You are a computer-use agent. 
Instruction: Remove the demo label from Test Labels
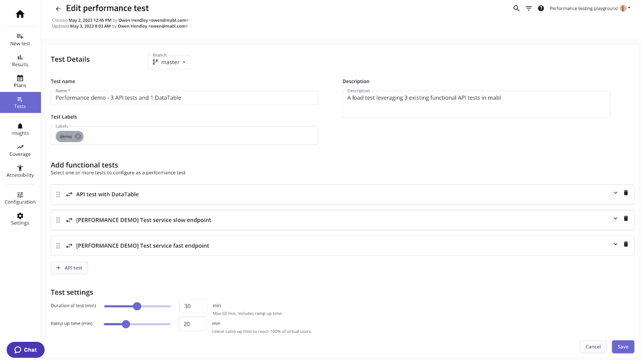point(78,136)
